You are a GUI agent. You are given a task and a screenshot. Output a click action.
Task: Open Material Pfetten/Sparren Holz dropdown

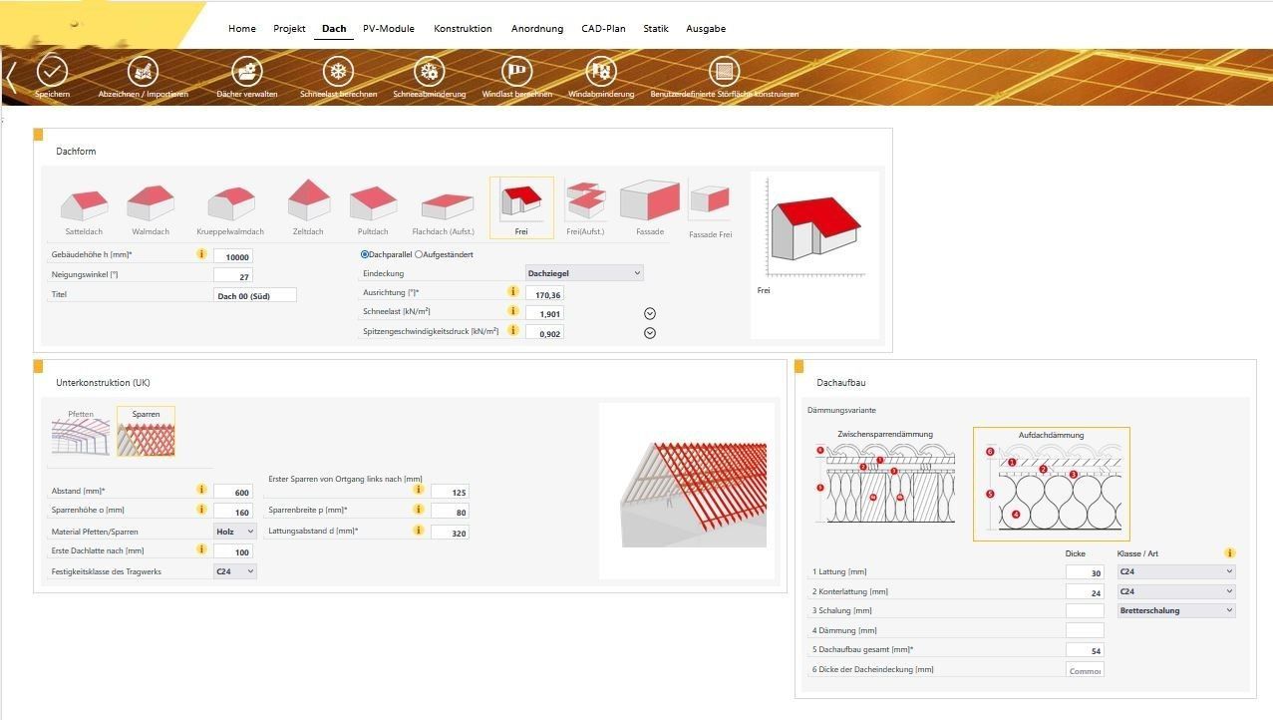[235, 532]
